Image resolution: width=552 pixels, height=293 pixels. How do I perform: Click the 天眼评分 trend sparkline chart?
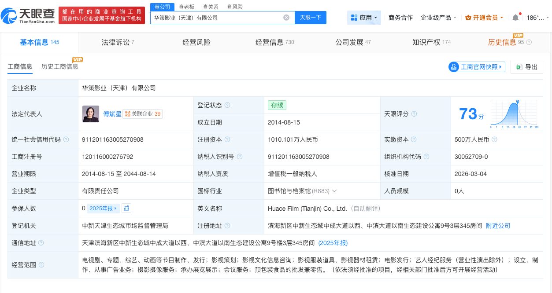513,114
